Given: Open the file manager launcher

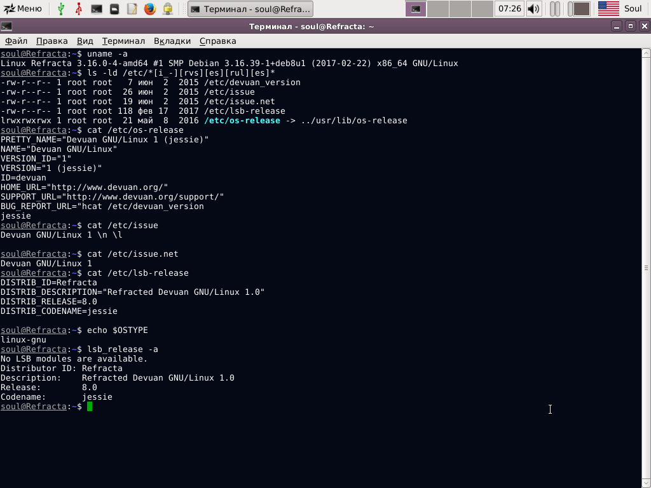Looking at the screenshot, I should pyautogui.click(x=114, y=9).
